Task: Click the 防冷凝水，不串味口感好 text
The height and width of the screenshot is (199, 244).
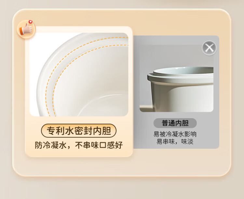Action: (79, 145)
